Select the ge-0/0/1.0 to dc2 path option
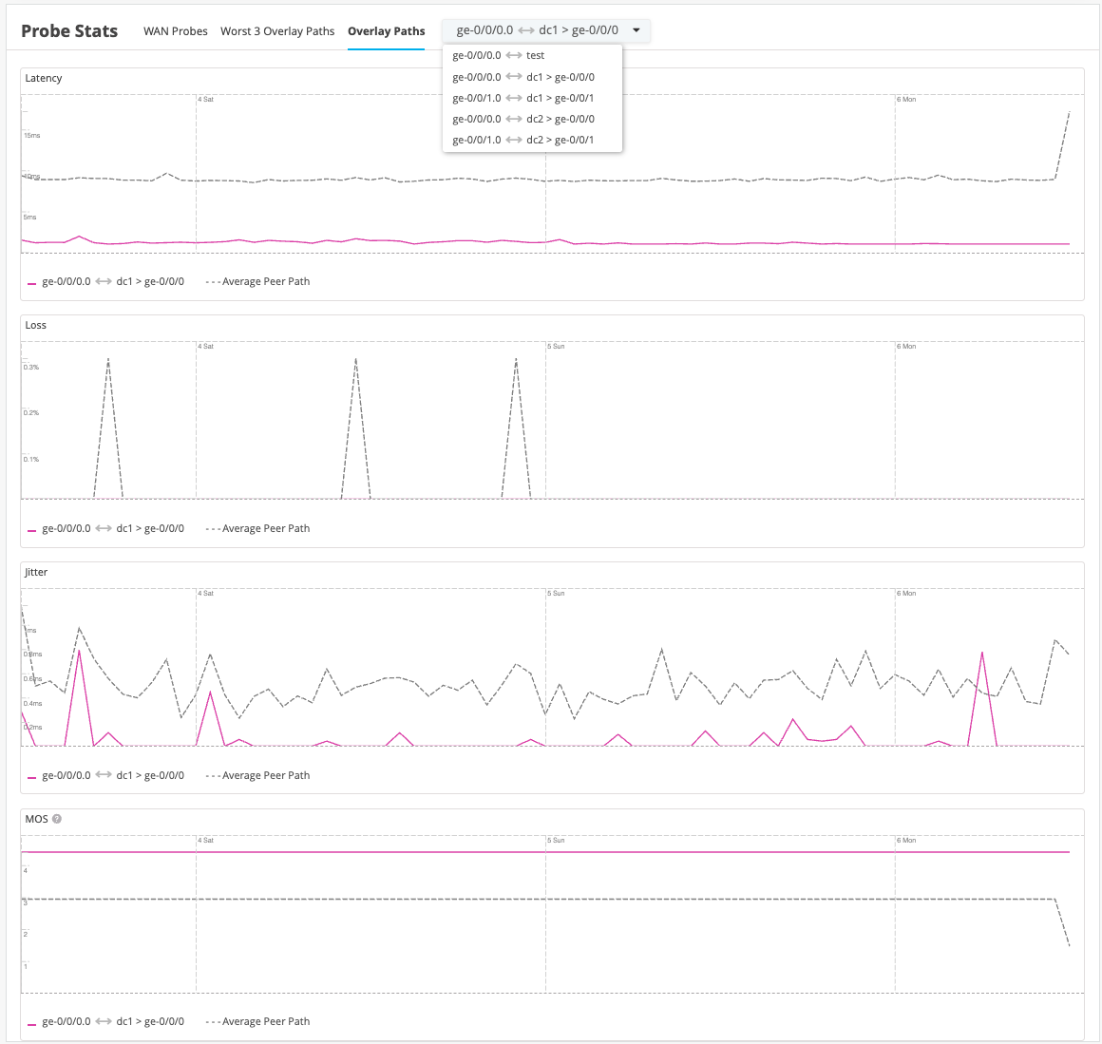The height and width of the screenshot is (1044, 1102). tap(523, 139)
